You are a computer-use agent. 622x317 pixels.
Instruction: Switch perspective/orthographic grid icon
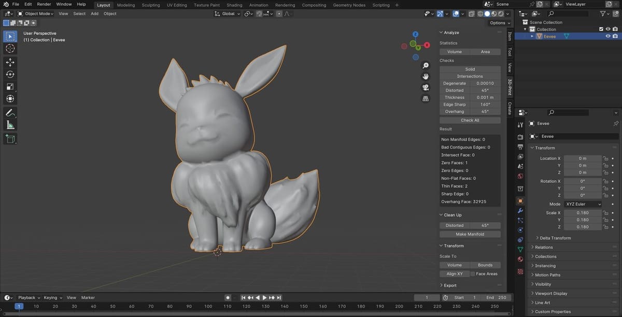click(426, 98)
